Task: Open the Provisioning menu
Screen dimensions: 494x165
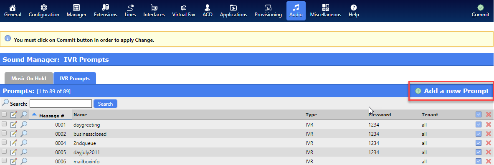Action: (268, 11)
